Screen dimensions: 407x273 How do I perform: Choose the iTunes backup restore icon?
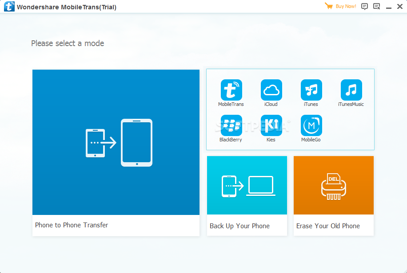[x=311, y=90]
